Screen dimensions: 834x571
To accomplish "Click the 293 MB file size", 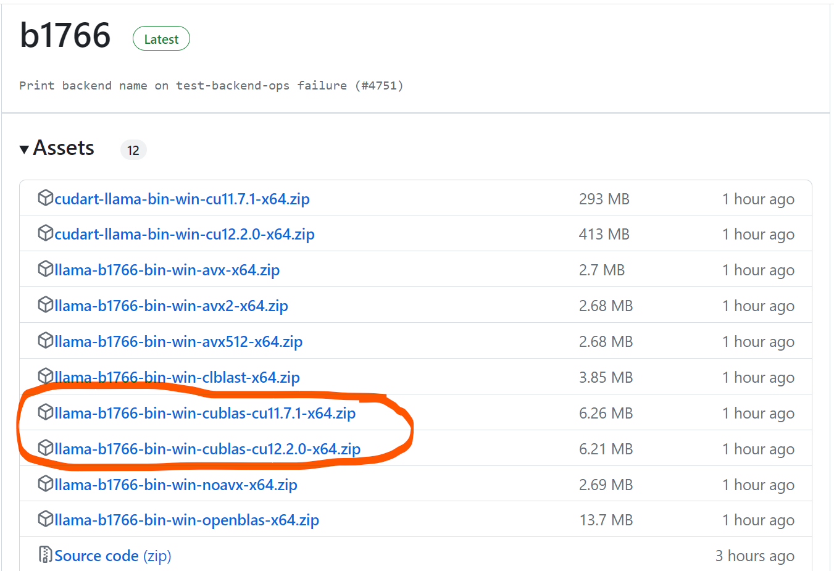I will pyautogui.click(x=604, y=199).
